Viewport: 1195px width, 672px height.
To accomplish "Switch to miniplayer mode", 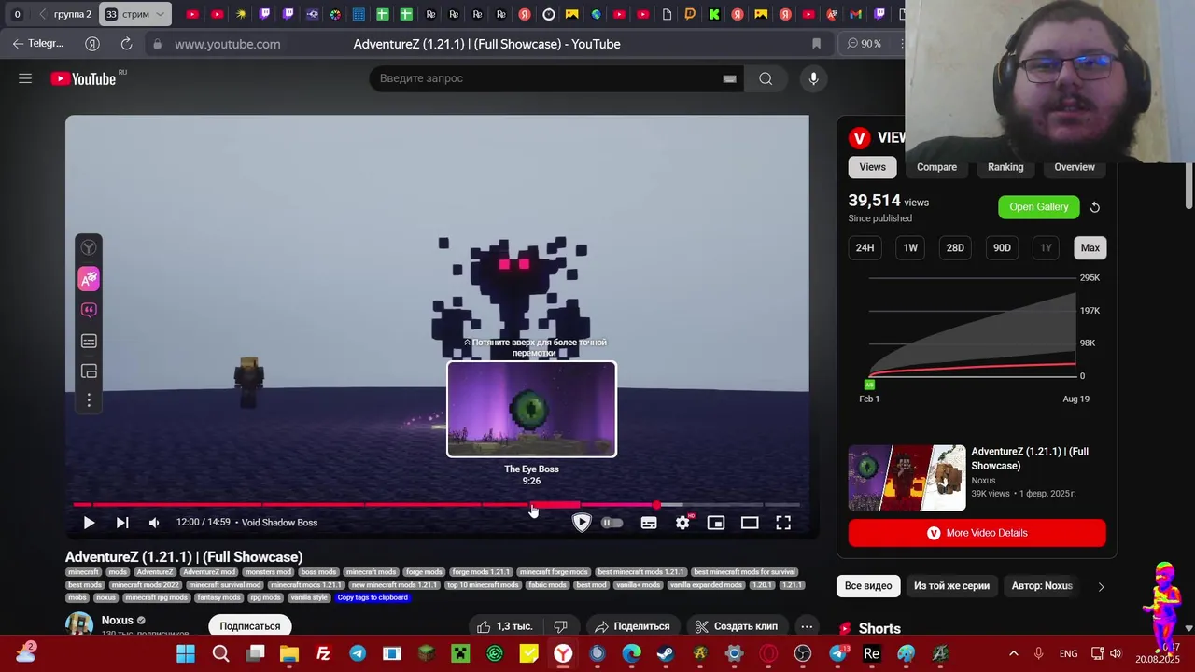I will click(716, 523).
